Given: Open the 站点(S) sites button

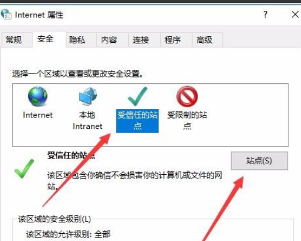Looking at the screenshot, I should tap(259, 161).
